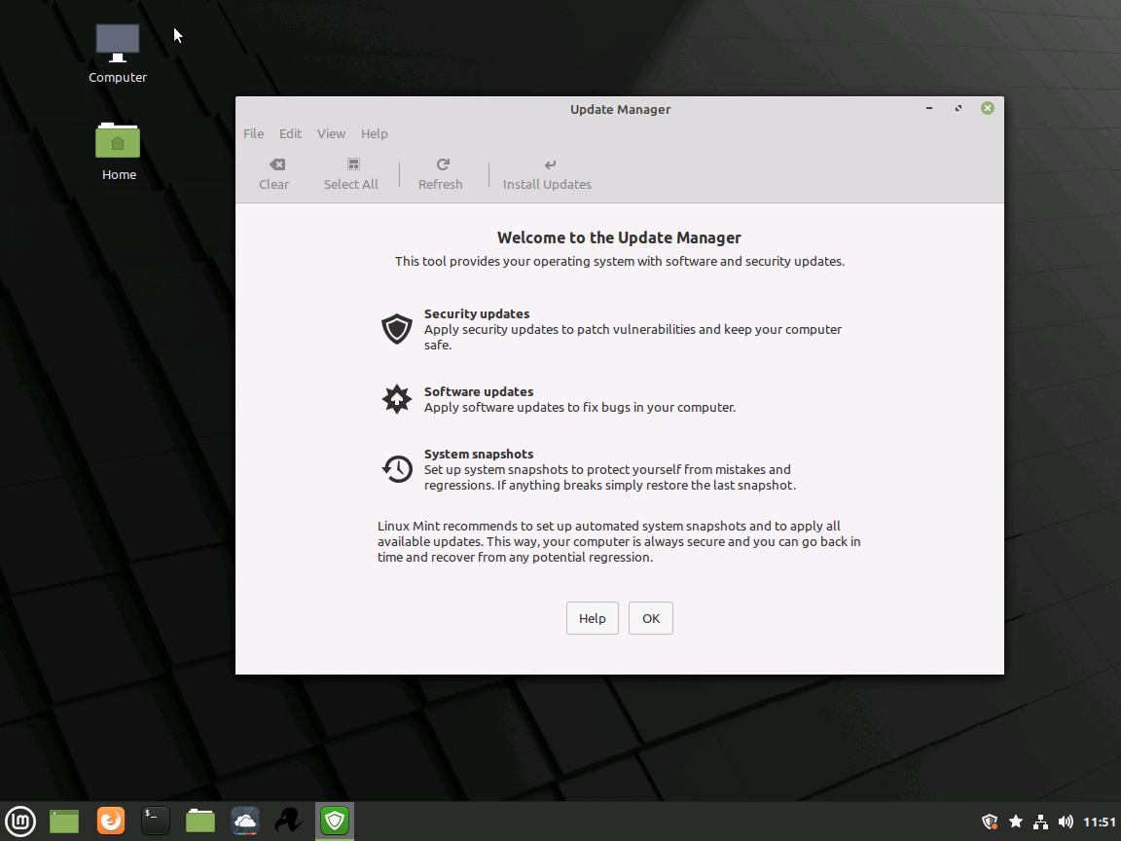Launch Firefox from the taskbar
The image size is (1121, 841).
coord(110,821)
